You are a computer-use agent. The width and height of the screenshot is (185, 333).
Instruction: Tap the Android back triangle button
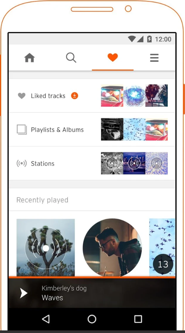(x=46, y=319)
